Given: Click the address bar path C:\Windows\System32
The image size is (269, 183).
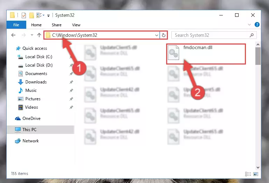Looking at the screenshot, I should pos(75,35).
